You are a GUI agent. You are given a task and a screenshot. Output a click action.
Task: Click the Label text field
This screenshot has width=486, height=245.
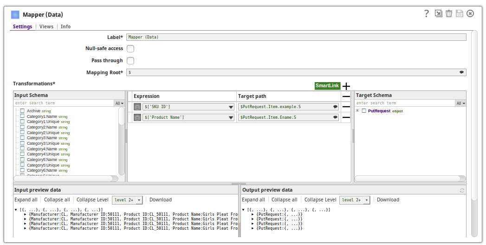[296, 37]
